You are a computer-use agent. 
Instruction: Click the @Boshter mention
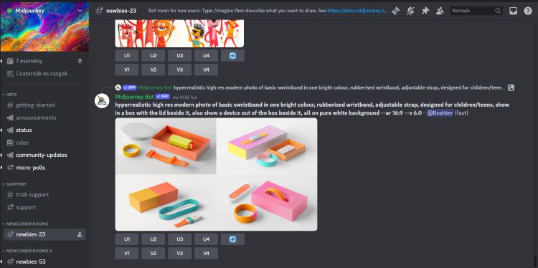pyautogui.click(x=440, y=113)
